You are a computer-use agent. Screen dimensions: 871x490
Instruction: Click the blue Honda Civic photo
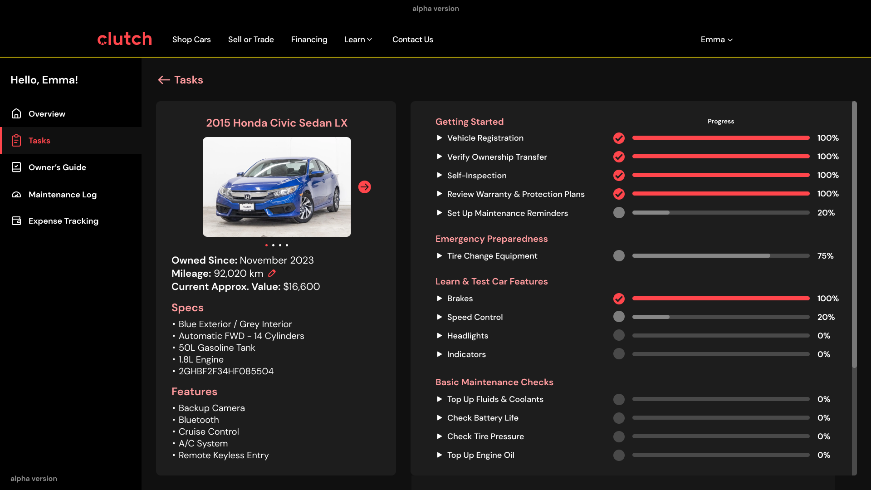click(277, 187)
